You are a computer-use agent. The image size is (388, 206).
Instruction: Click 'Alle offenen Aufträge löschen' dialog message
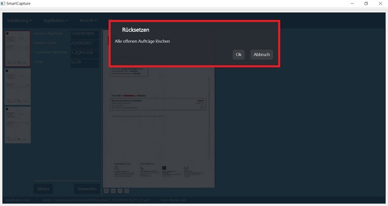(x=142, y=41)
